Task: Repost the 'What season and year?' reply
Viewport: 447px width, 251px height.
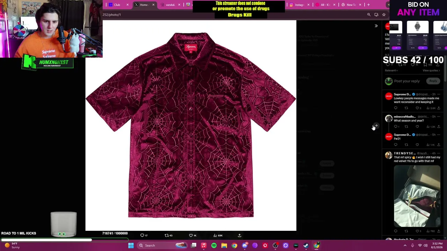Action: [406, 127]
